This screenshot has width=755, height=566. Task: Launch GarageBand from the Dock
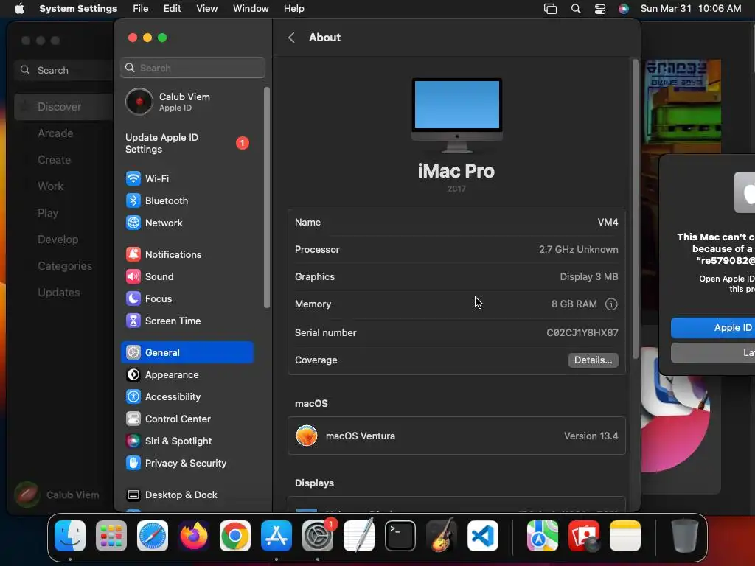[x=442, y=535]
